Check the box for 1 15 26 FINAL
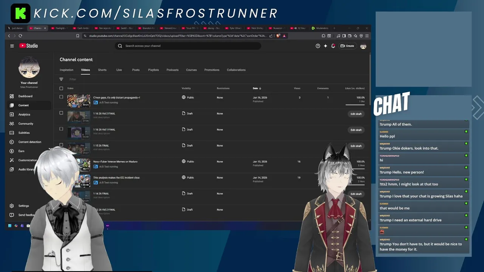The width and height of the screenshot is (484, 272). 61,145
